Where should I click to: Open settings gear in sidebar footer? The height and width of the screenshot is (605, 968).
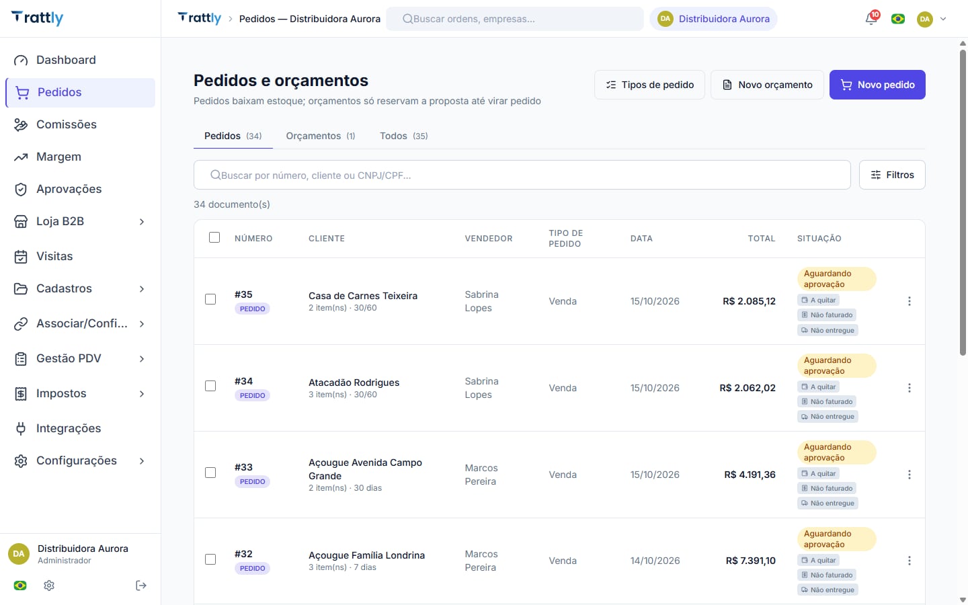pyautogui.click(x=49, y=586)
